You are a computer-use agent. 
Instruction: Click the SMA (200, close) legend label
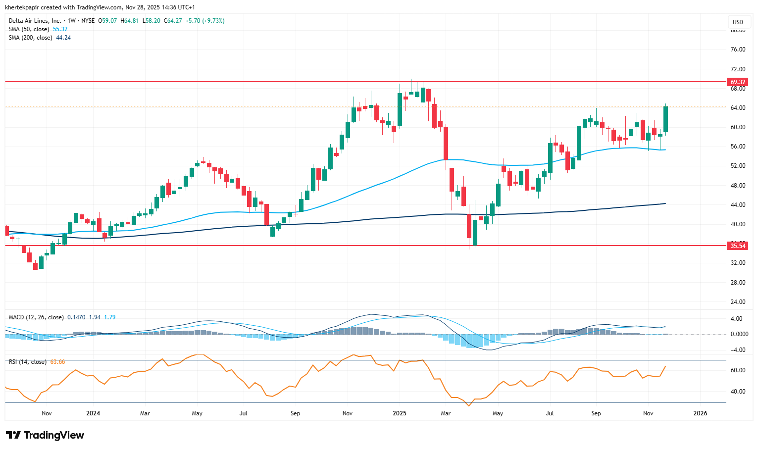(x=30, y=38)
